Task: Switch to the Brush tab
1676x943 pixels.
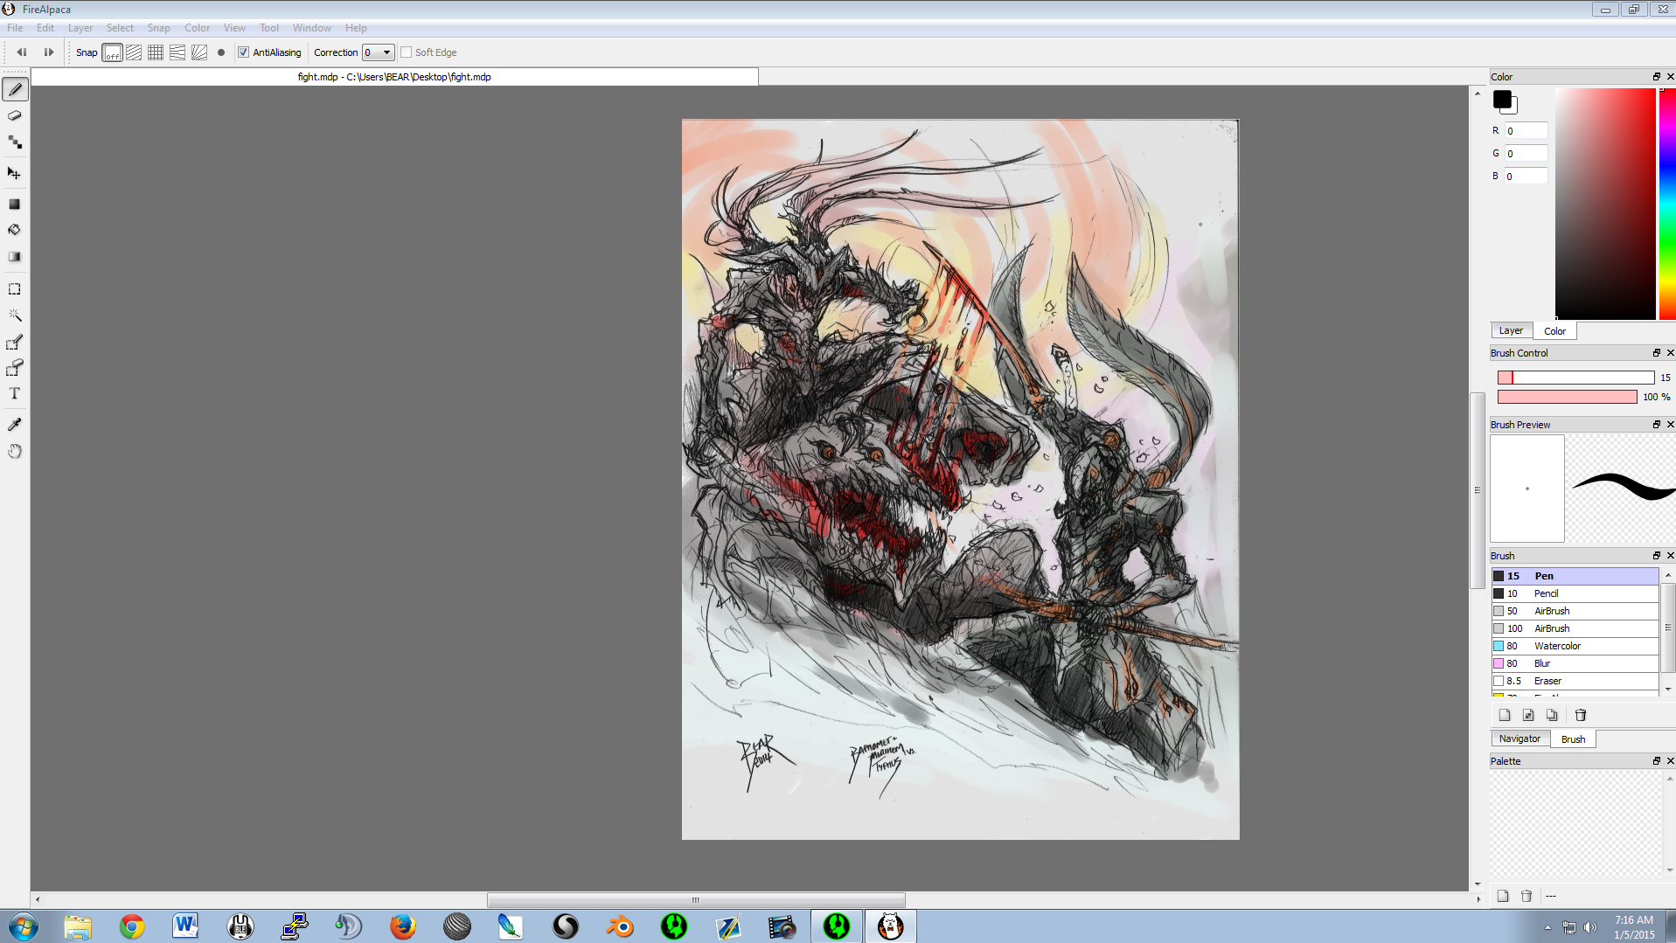Action: [1573, 739]
